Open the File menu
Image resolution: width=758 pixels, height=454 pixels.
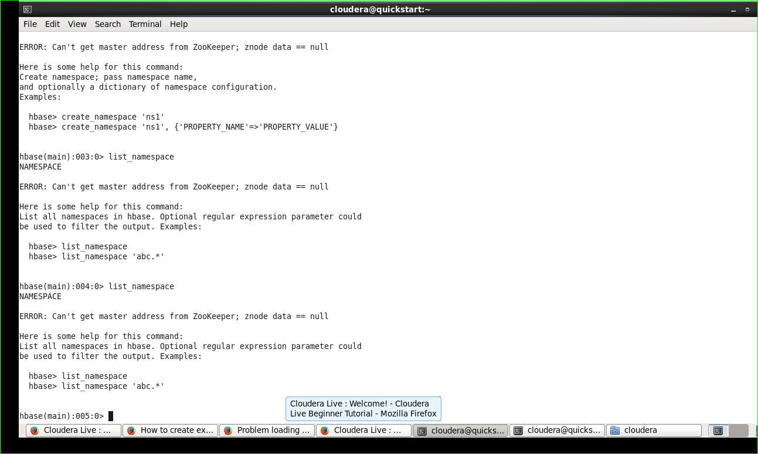29,24
